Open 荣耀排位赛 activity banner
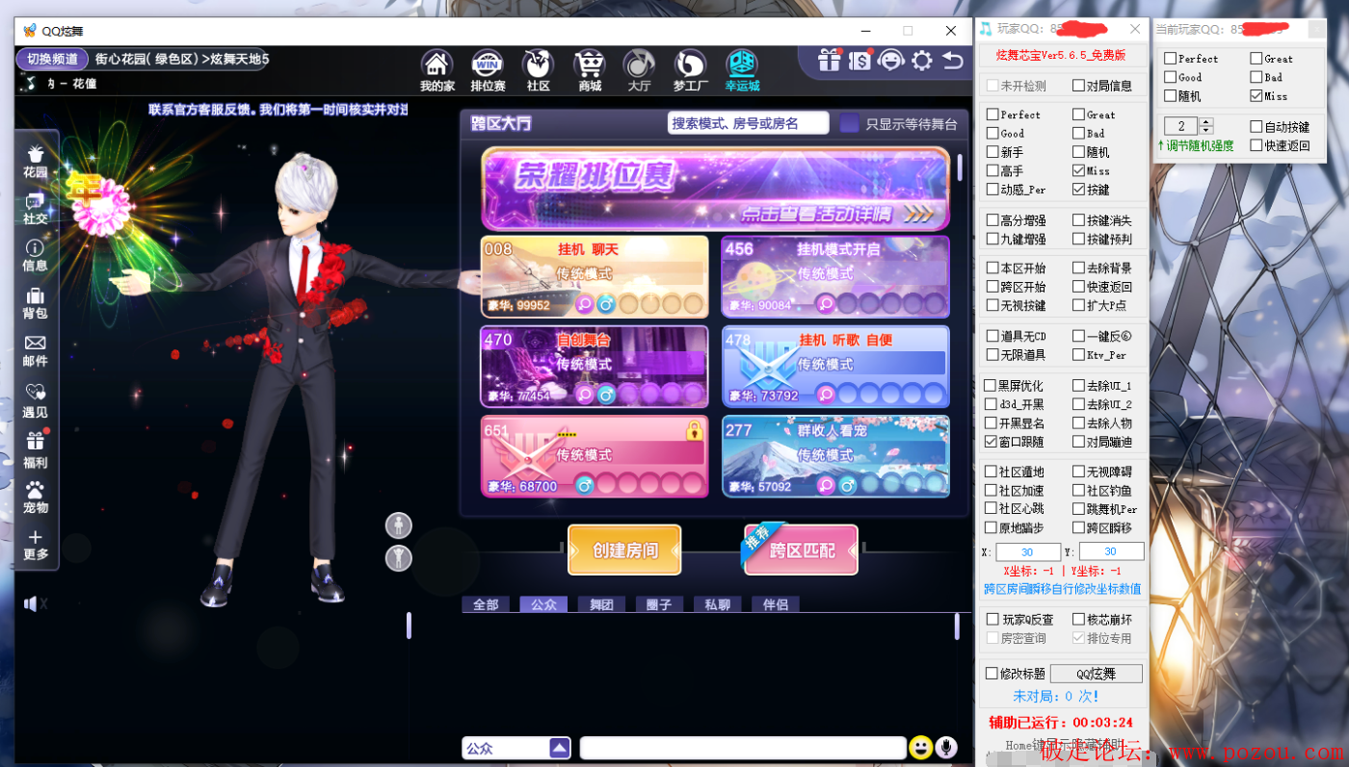1349x767 pixels. [715, 189]
